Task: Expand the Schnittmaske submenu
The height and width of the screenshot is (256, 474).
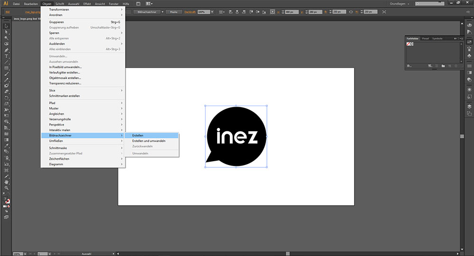Action: [x=83, y=148]
